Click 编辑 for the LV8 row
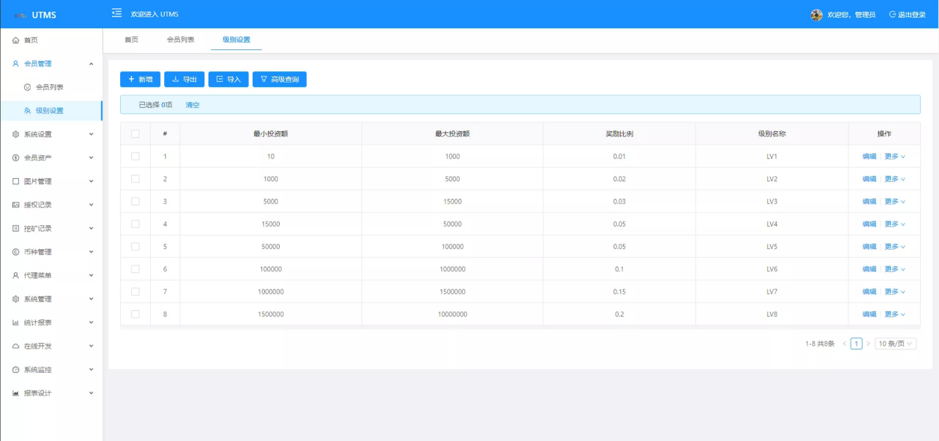The height and width of the screenshot is (441, 939). point(869,314)
